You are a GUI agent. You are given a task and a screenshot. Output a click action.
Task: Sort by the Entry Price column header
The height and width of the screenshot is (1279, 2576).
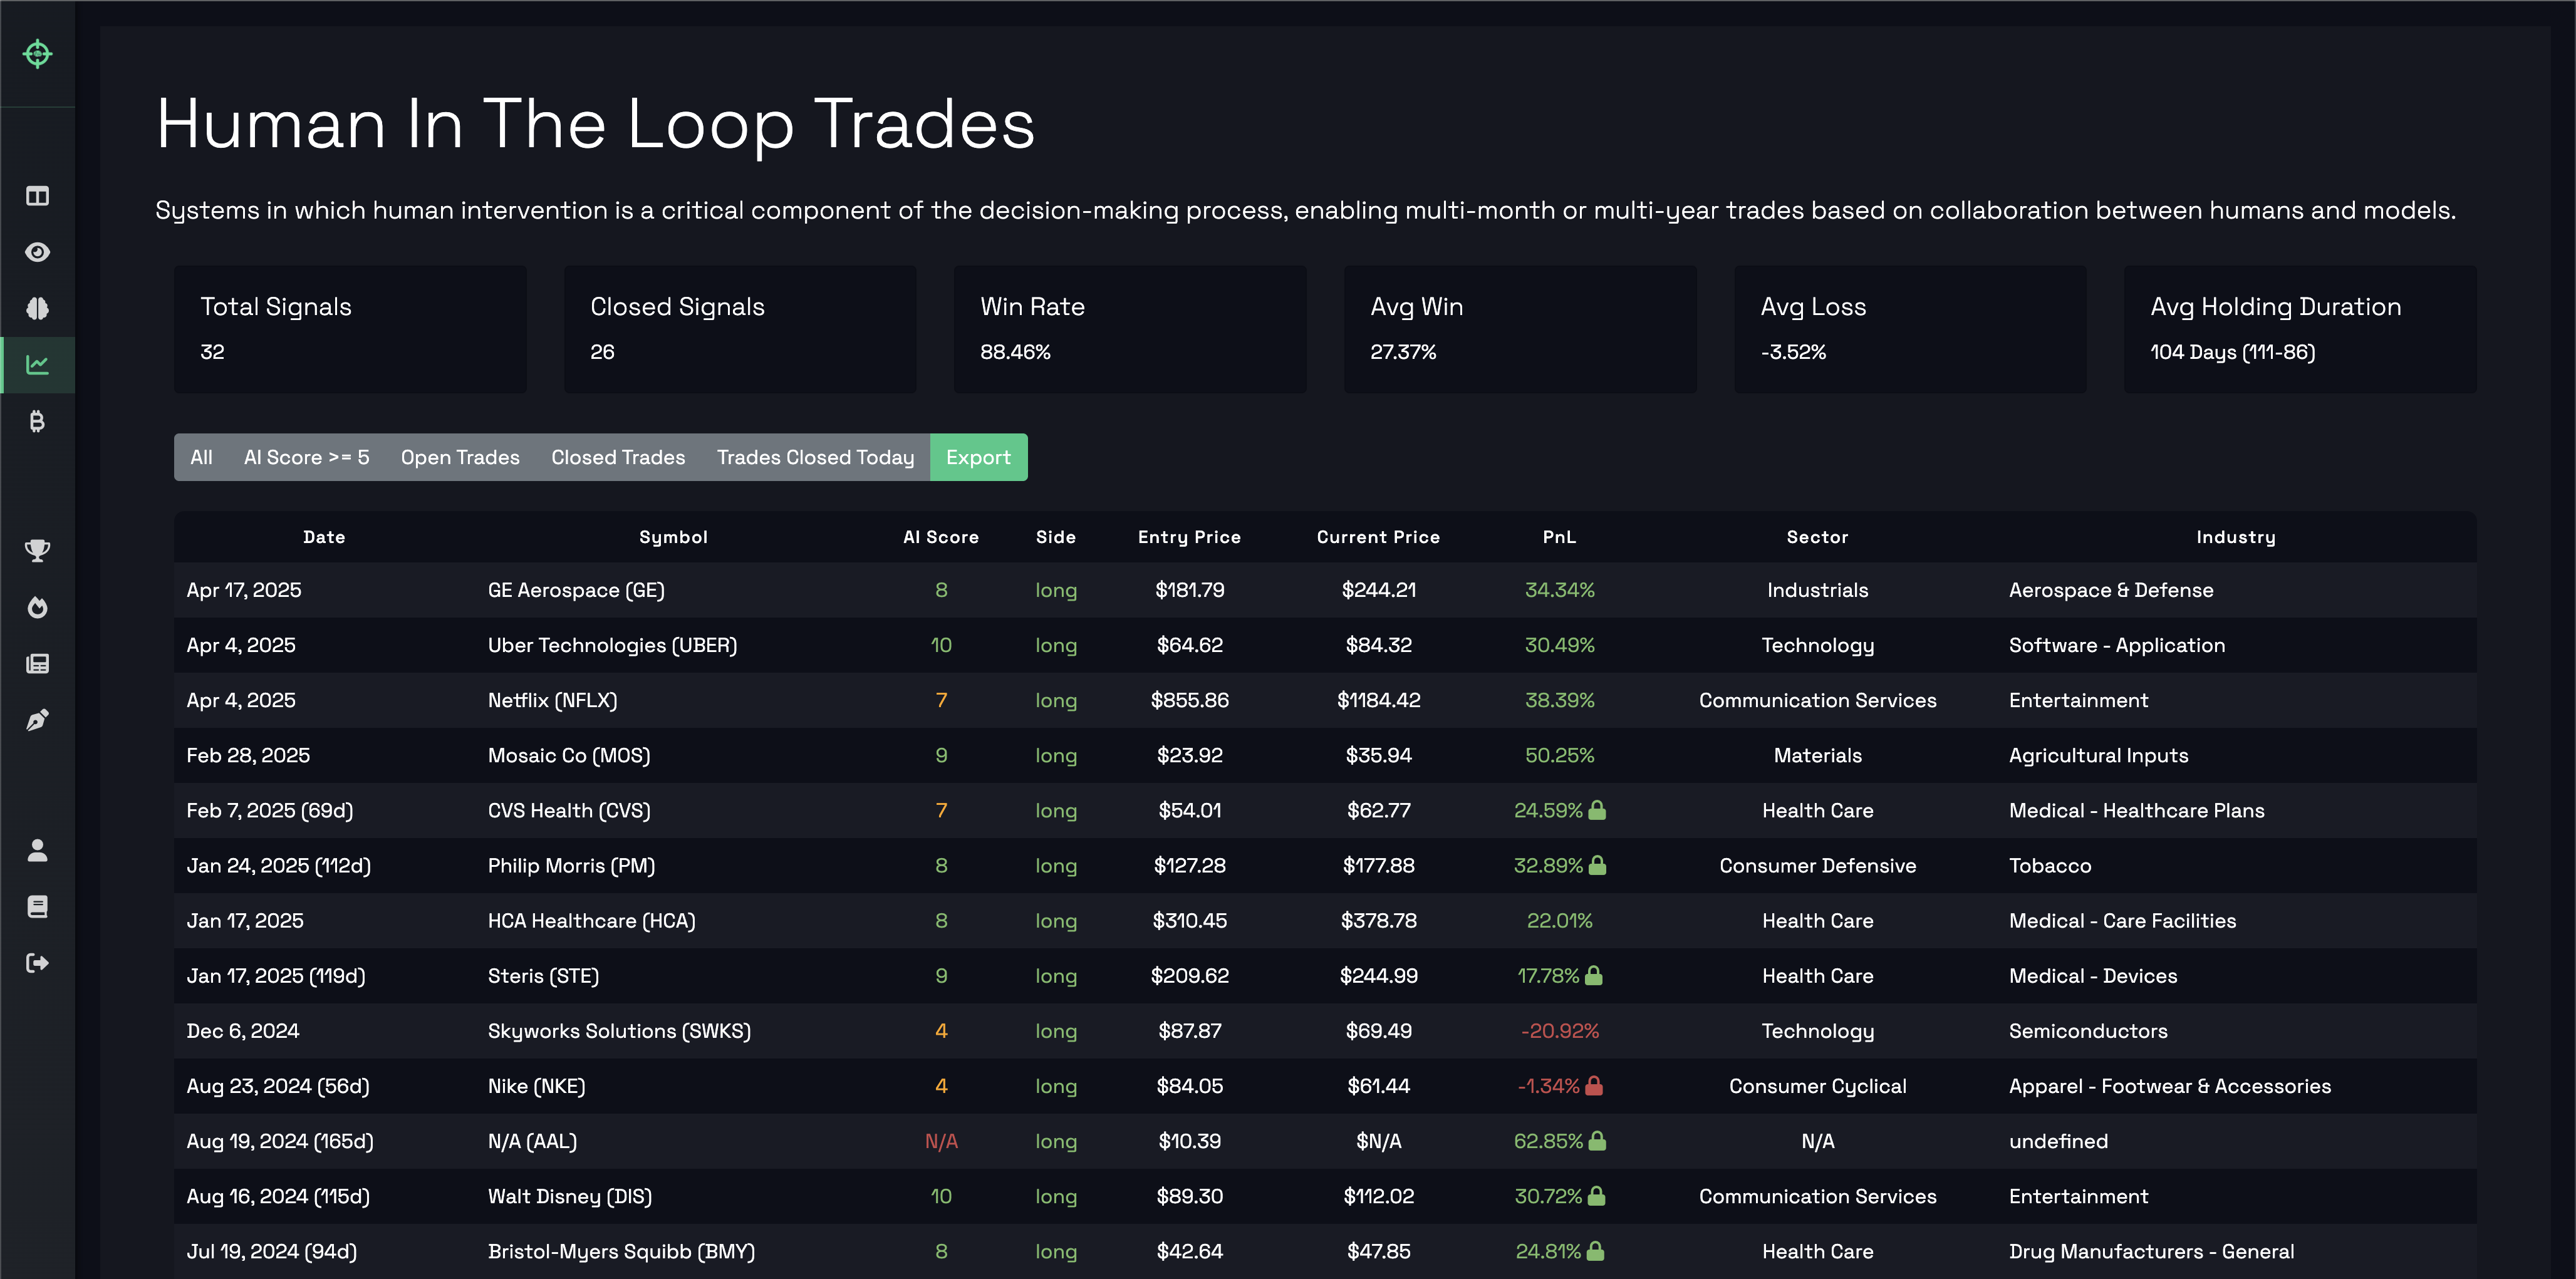[1189, 537]
